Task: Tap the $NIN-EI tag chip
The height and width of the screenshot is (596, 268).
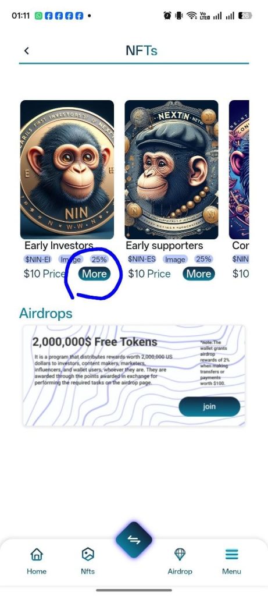Action: pos(38,259)
